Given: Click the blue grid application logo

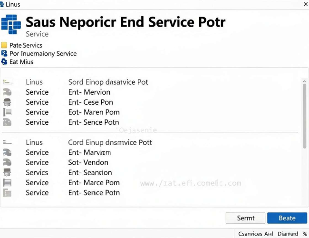Looking at the screenshot, I should point(11,24).
